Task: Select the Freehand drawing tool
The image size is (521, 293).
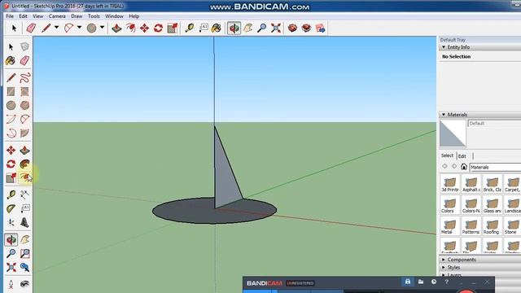Action: click(x=24, y=78)
